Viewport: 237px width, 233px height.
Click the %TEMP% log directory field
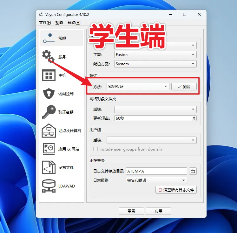(x=156, y=171)
